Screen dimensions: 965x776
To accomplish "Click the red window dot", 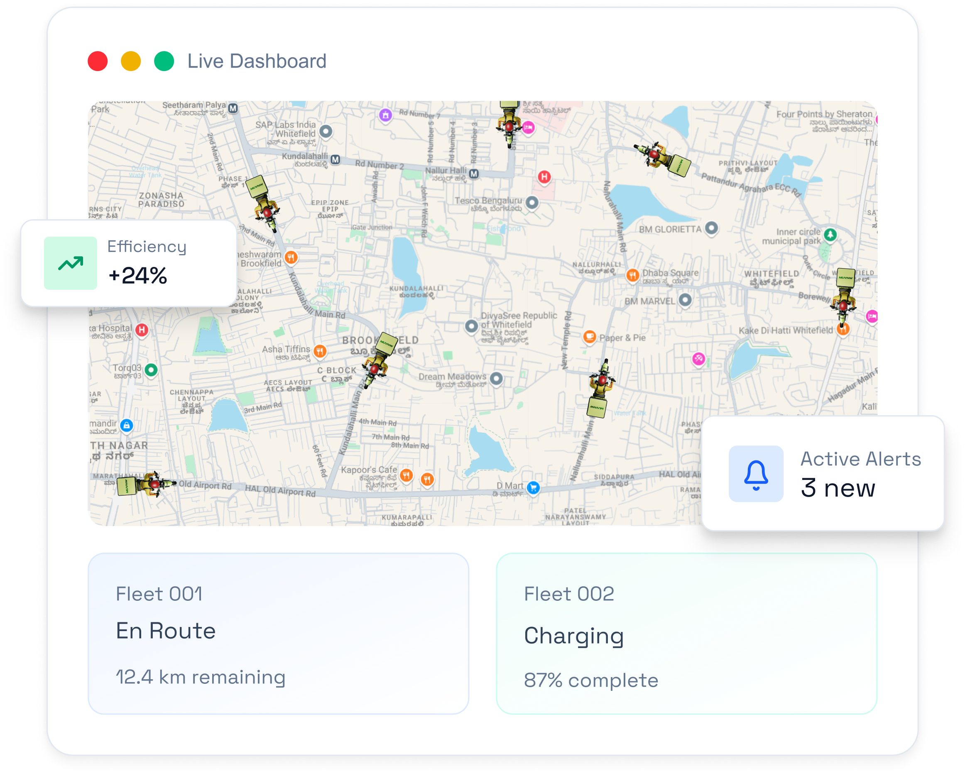I will pos(98,61).
